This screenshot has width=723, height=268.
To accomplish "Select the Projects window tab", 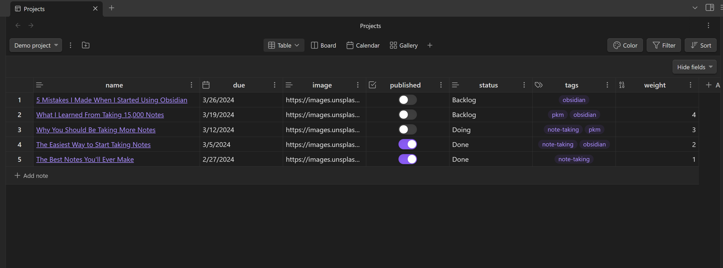I will click(57, 9).
